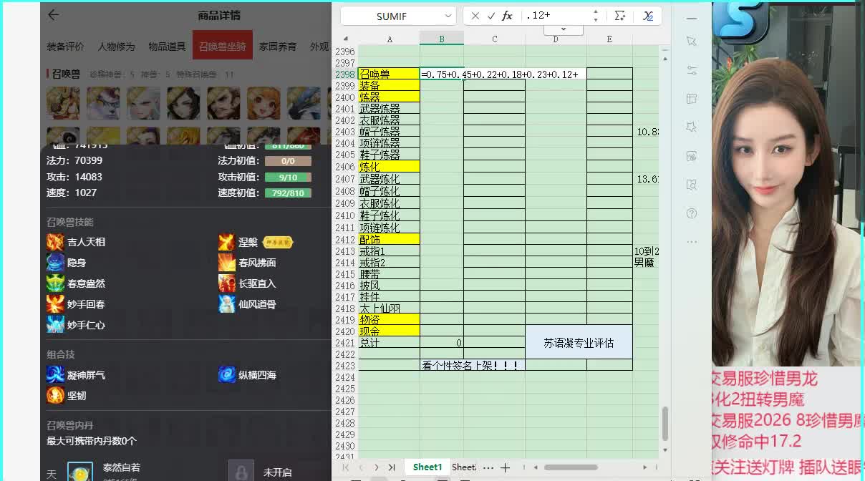Viewport: 865px width, 481px height.
Task: Click the select-all corner triangle of the sheet
Action: coord(345,39)
